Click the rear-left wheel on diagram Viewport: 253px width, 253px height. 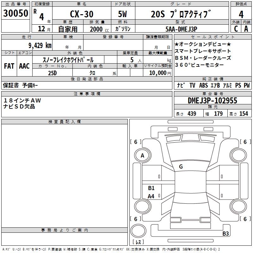[x=143, y=206]
